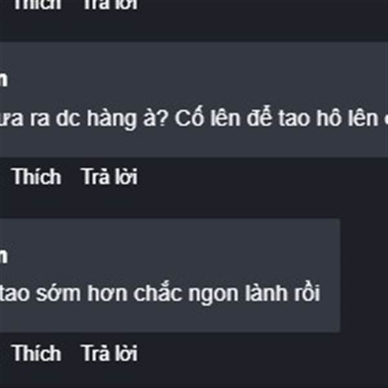Click the word "hàng" in the first comment
The image size is (388, 388).
coord(111,119)
